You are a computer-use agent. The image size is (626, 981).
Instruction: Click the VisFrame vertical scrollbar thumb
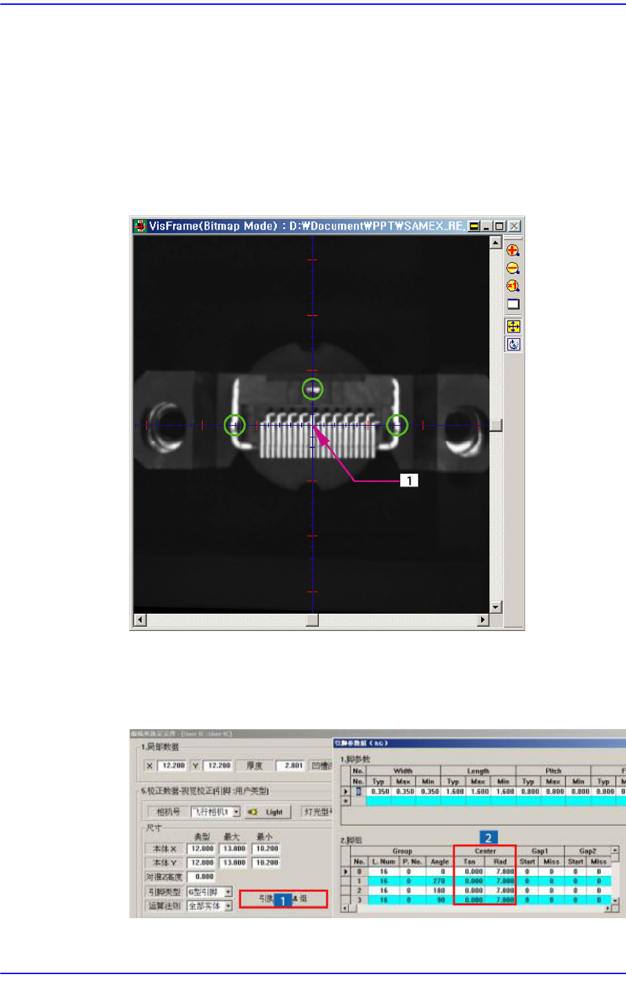click(495, 425)
